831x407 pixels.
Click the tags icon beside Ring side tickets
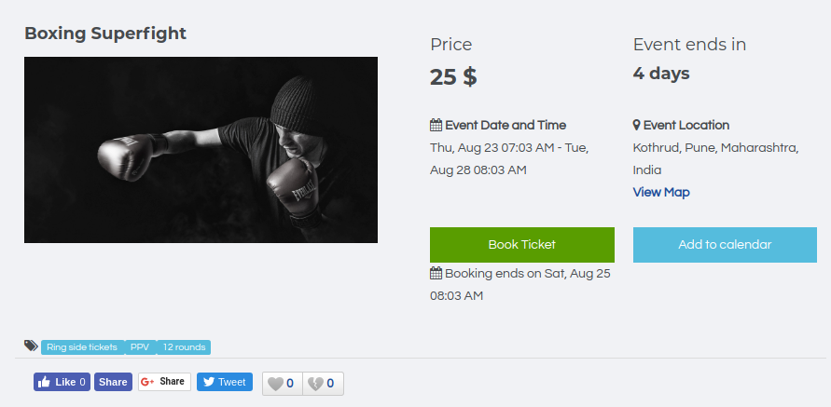[31, 346]
